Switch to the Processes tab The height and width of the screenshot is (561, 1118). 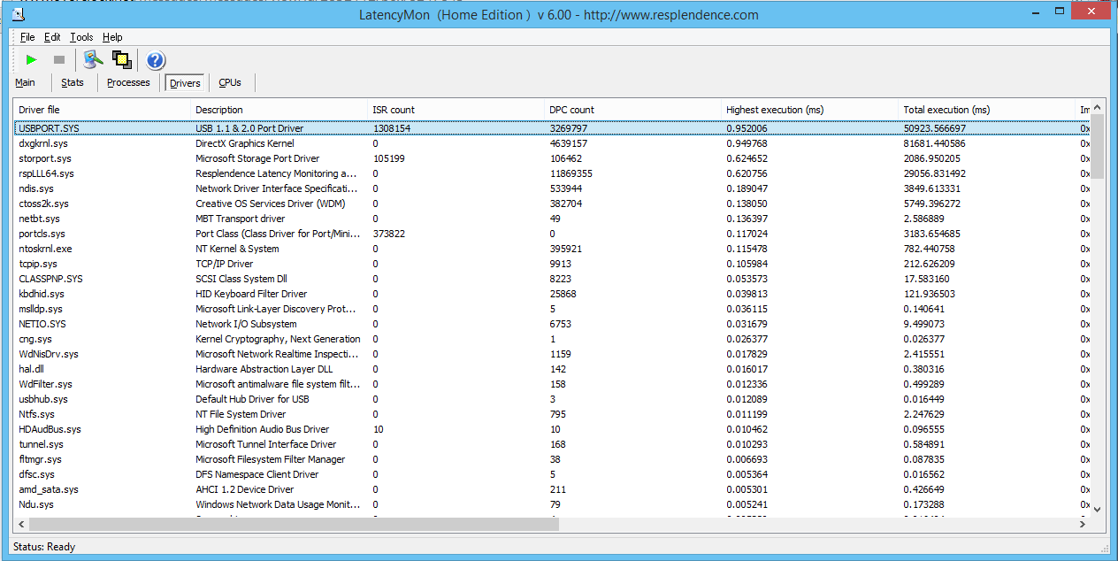click(x=128, y=82)
